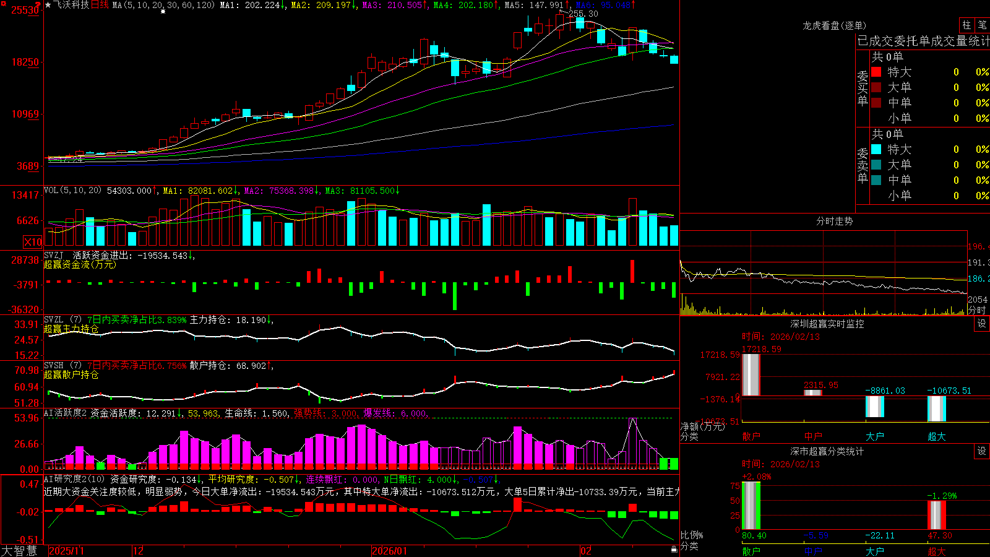Click the -1.29% ratio label
The width and height of the screenshot is (990, 557).
(942, 496)
